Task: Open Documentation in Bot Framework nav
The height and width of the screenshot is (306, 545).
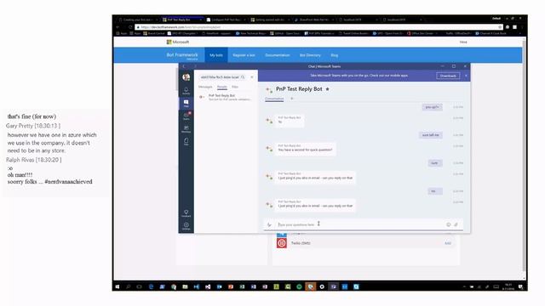Action: pos(278,55)
